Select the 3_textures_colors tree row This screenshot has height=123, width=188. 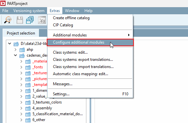[47, 102]
